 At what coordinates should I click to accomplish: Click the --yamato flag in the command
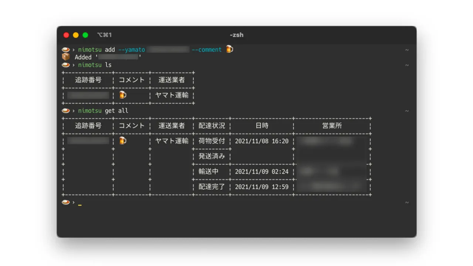pos(132,50)
